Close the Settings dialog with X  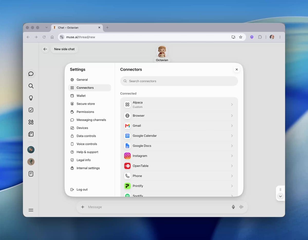(237, 69)
